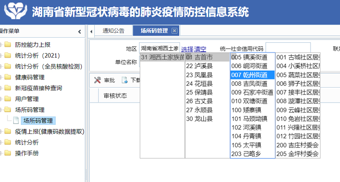Click the 新冠疫苗接种查询 folder icon
This screenshot has height=182, width=340.
coord(8,88)
